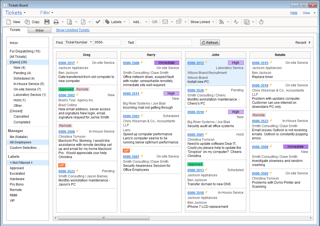Click the QB QuickBooks toolbar button

pyautogui.click(x=155, y=22)
